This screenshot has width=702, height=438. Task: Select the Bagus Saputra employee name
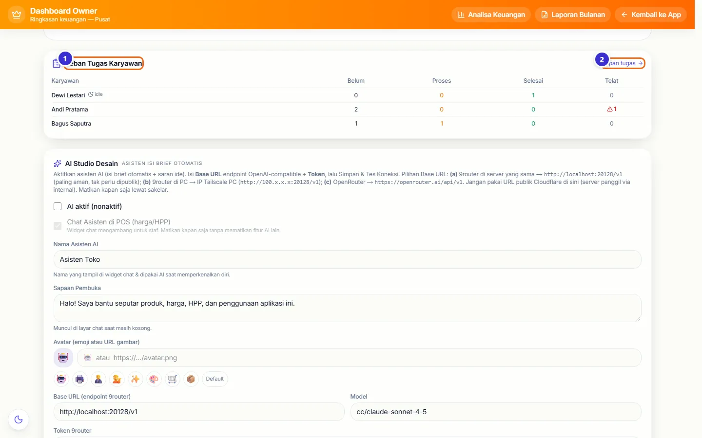click(71, 124)
